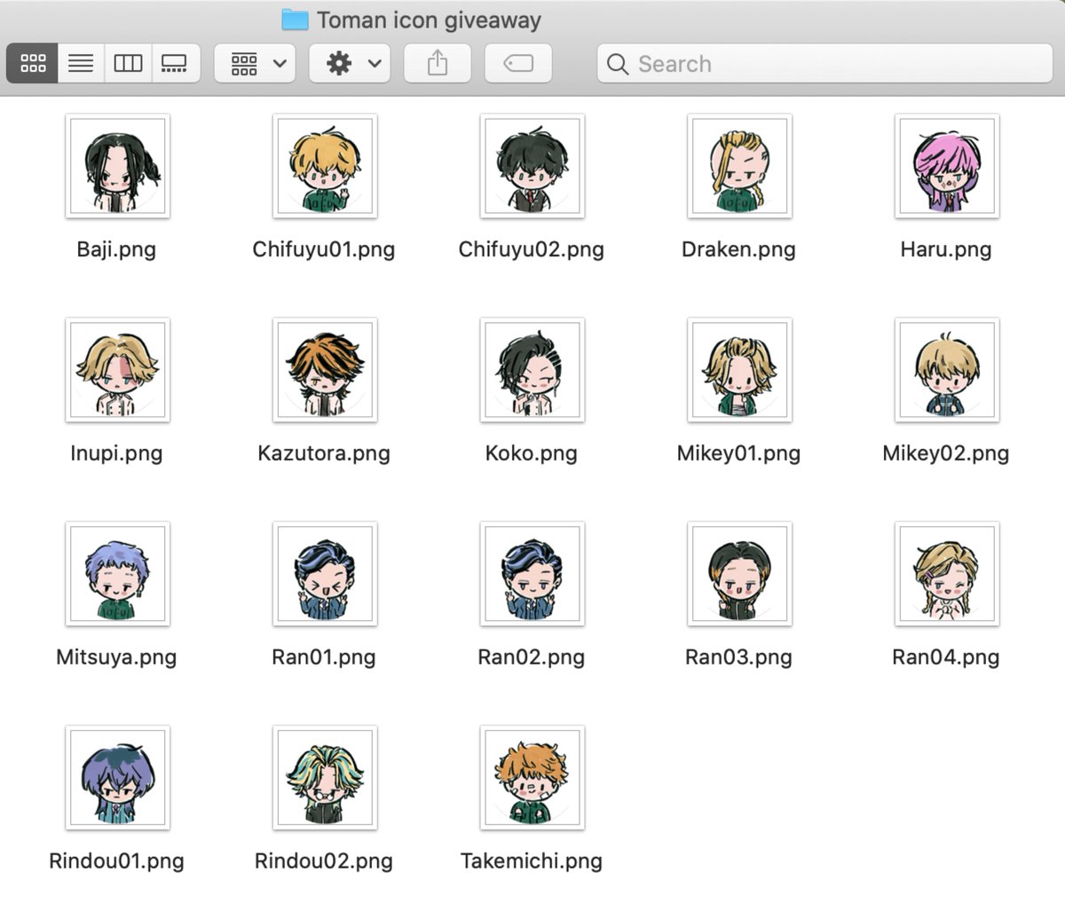1065x912 pixels.
Task: Click the file name Haru.png
Action: point(946,249)
